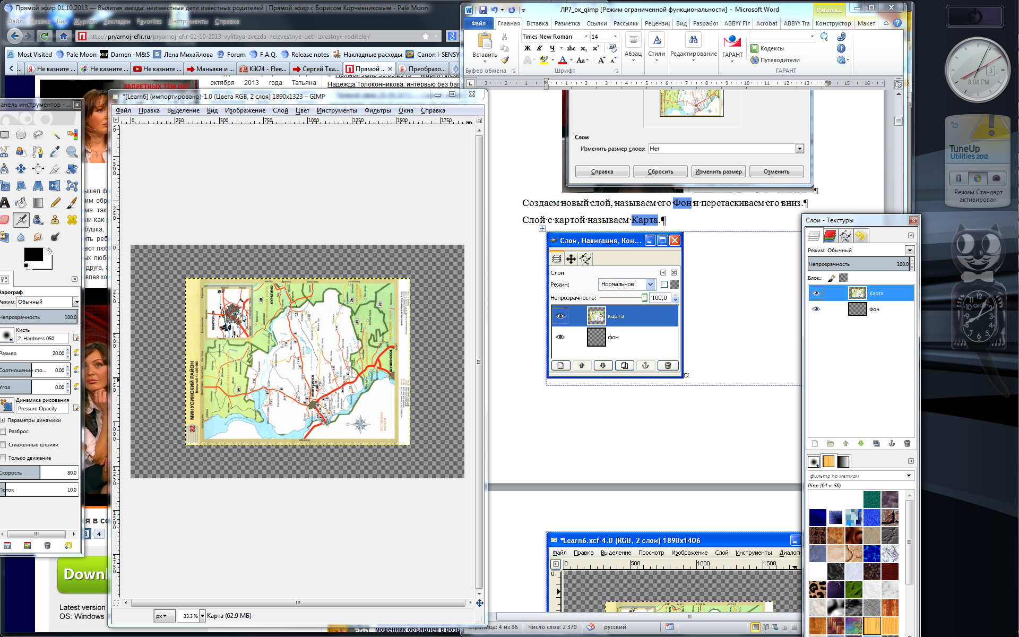Open font size 14 dropdown
Viewport: 1019px width, 637px height.
point(615,37)
